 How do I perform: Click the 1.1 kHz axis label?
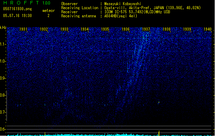[3, 44]
